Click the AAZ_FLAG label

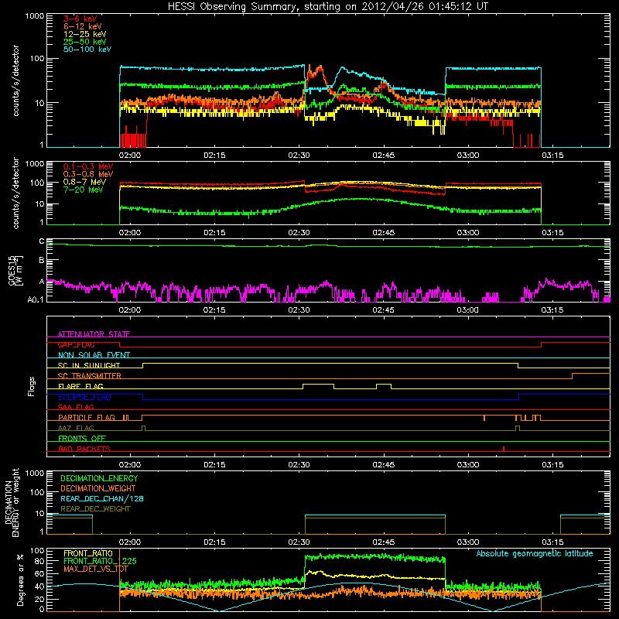[x=76, y=428]
